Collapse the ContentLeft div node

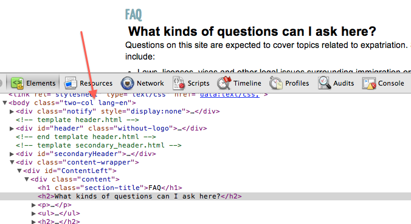[19, 171]
